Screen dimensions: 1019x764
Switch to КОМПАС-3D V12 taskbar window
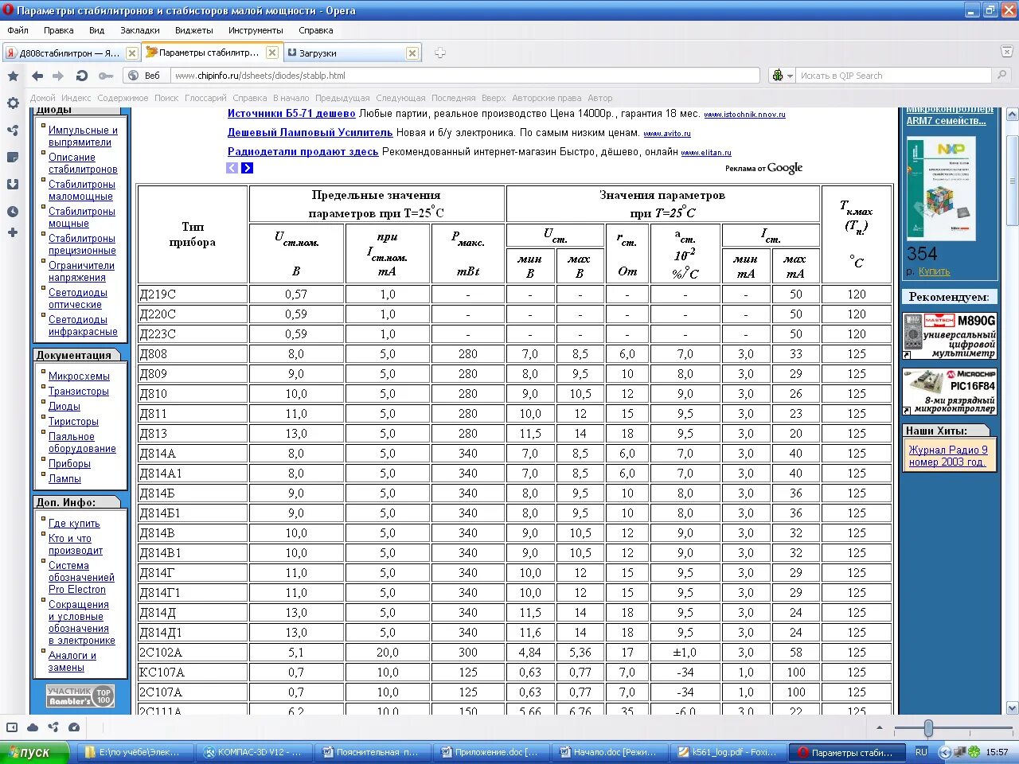pyautogui.click(x=255, y=752)
